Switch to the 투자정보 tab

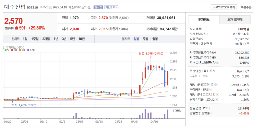[204, 20]
